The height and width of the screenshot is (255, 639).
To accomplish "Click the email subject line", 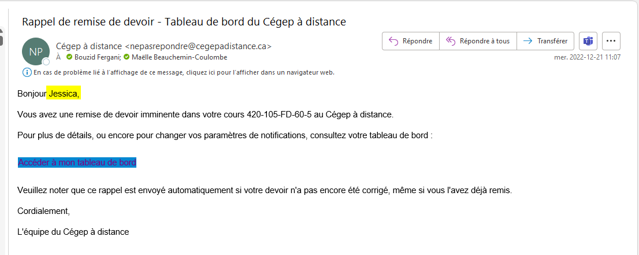I will [x=184, y=22].
